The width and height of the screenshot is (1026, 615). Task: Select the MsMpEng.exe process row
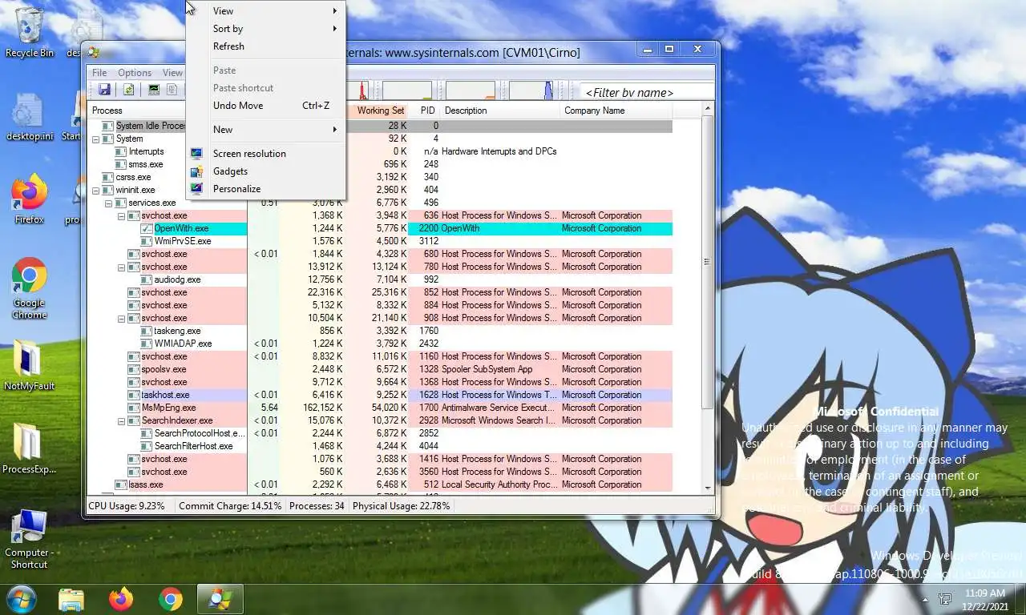380,408
